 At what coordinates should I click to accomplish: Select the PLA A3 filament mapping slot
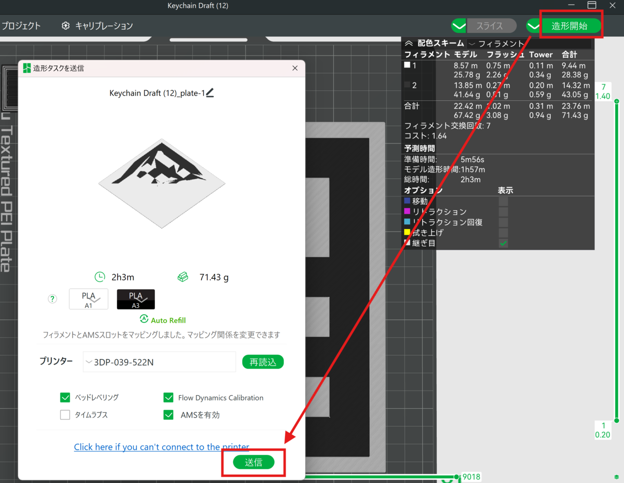click(136, 299)
